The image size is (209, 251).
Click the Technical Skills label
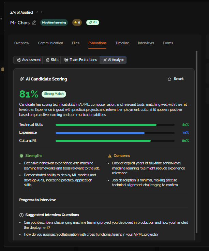pyautogui.click(x=31, y=124)
